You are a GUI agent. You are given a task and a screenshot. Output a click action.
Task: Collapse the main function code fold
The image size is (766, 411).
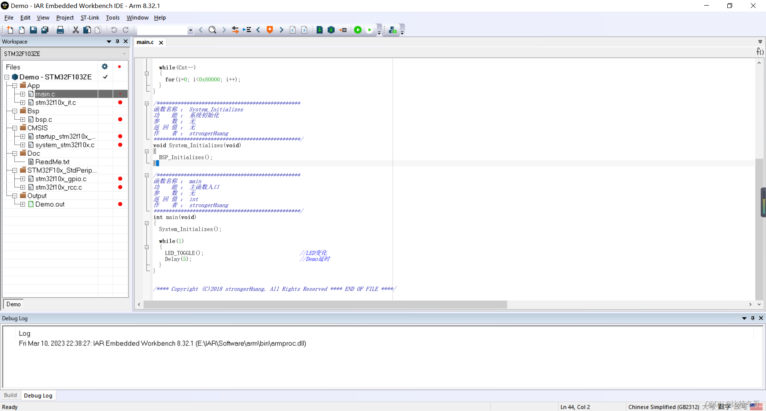(x=147, y=223)
